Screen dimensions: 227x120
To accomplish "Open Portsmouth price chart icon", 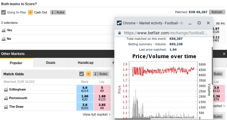I will click(6, 98).
